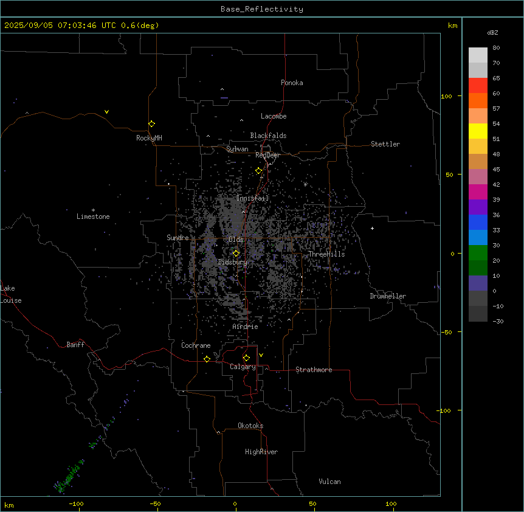This screenshot has height=512, width=524.
Task: Select the Stettler city label
Action: pos(385,144)
